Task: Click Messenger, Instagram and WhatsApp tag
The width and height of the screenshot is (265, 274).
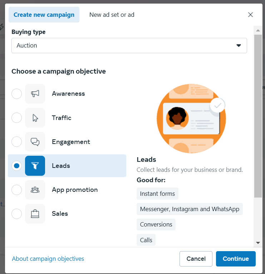Action: click(x=190, y=209)
